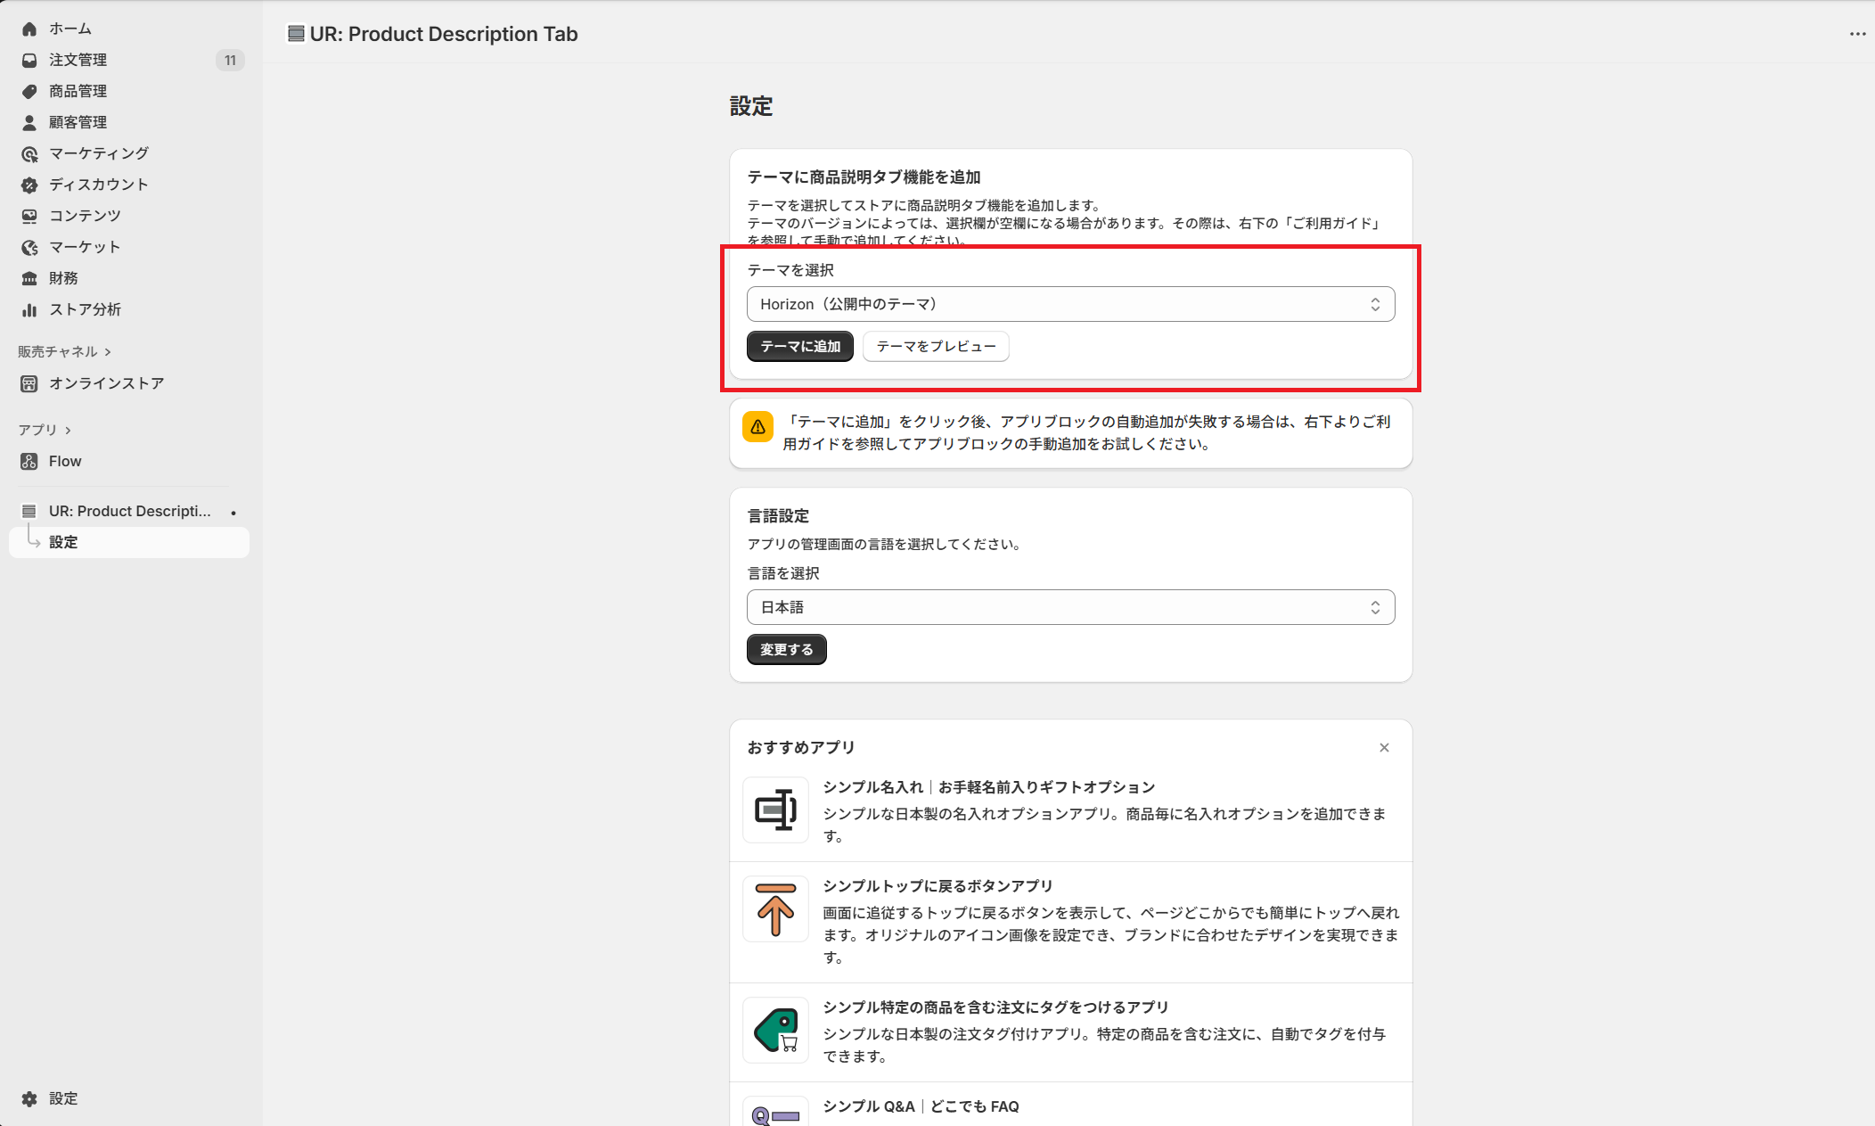Click the Products tag icon
Viewport: 1875px width, 1126px height.
pos(29,91)
